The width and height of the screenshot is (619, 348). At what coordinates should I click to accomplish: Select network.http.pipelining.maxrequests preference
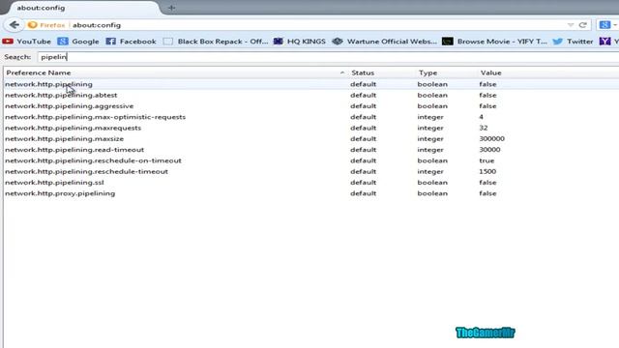point(74,128)
